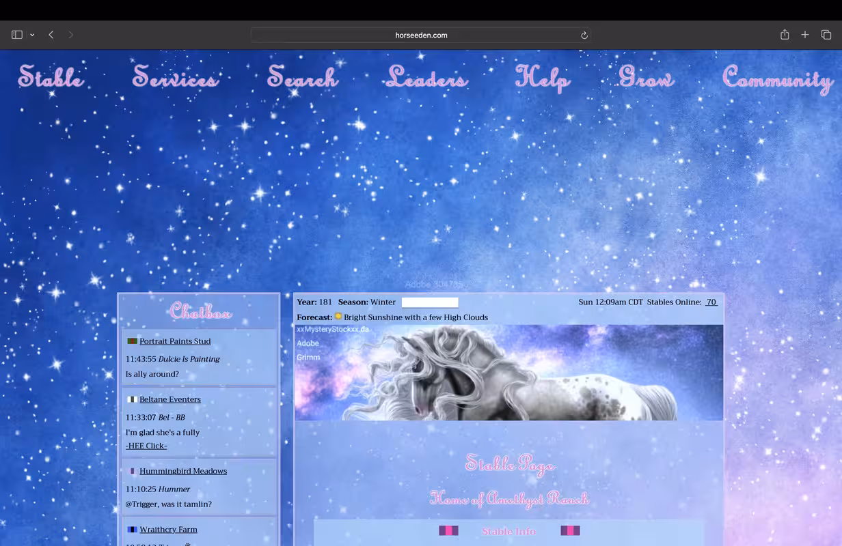Click the sun forecast weather icon

coord(338,317)
